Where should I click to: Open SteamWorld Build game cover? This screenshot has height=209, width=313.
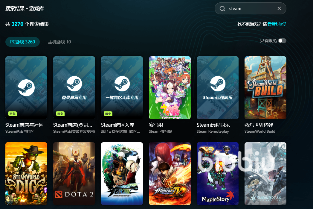(x=265, y=87)
